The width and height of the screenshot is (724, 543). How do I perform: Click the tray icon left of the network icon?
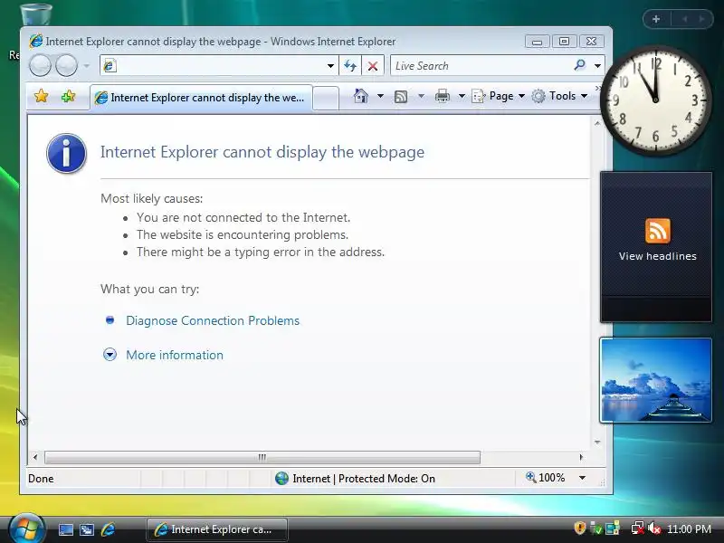613,529
